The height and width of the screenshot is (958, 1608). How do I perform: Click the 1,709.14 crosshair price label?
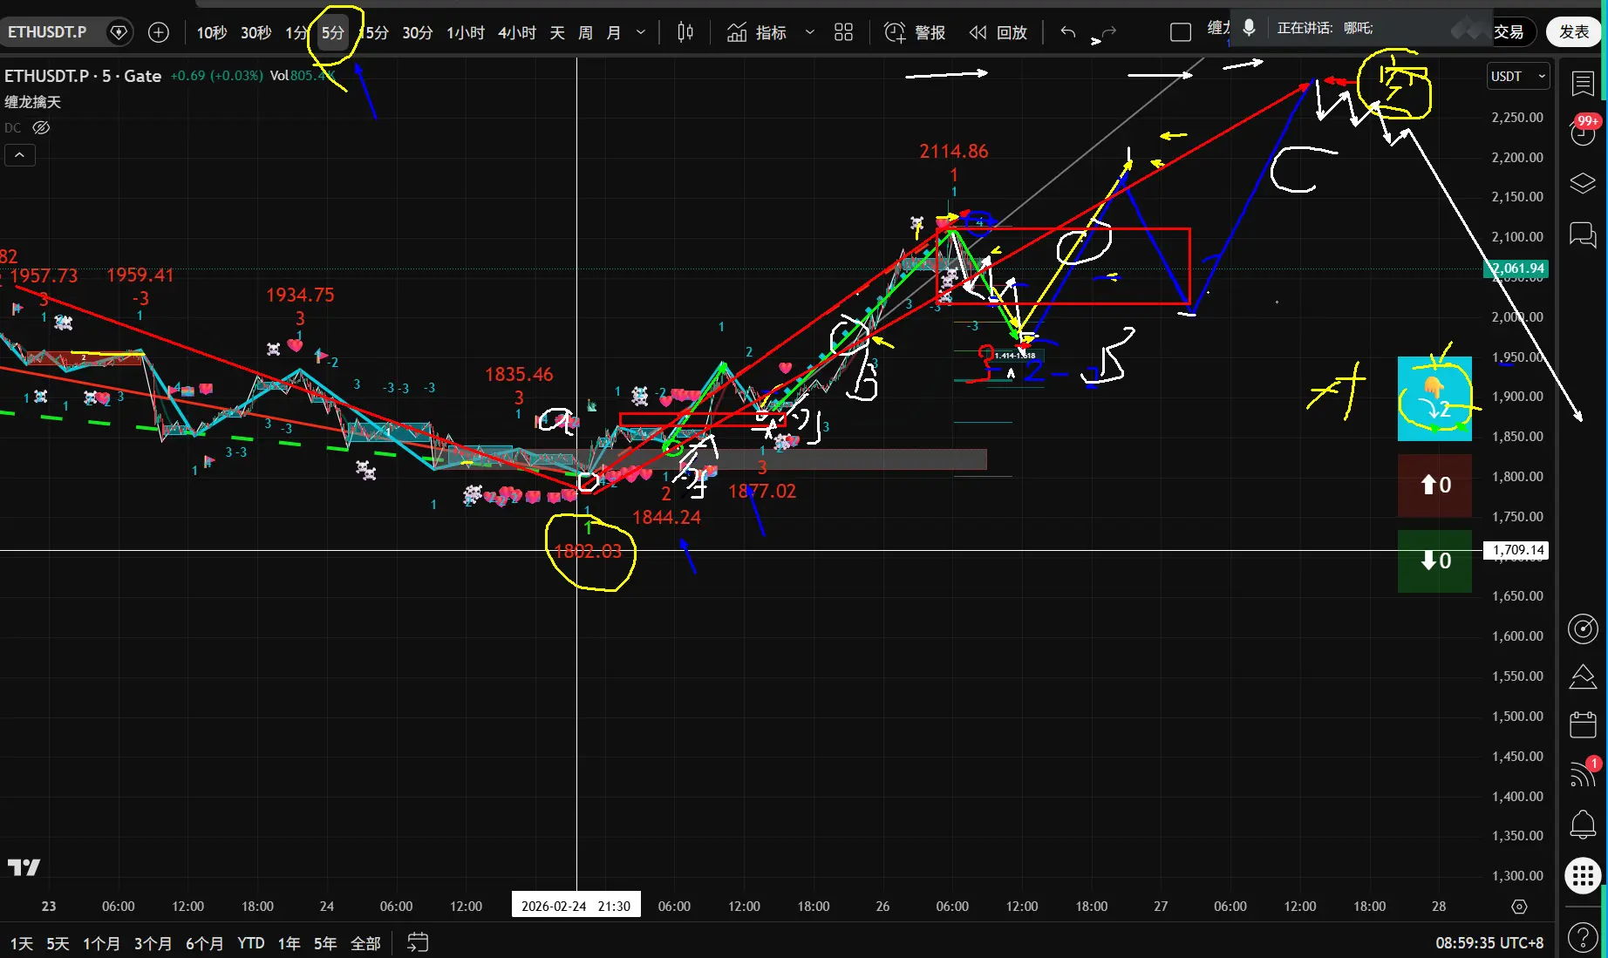tap(1516, 550)
